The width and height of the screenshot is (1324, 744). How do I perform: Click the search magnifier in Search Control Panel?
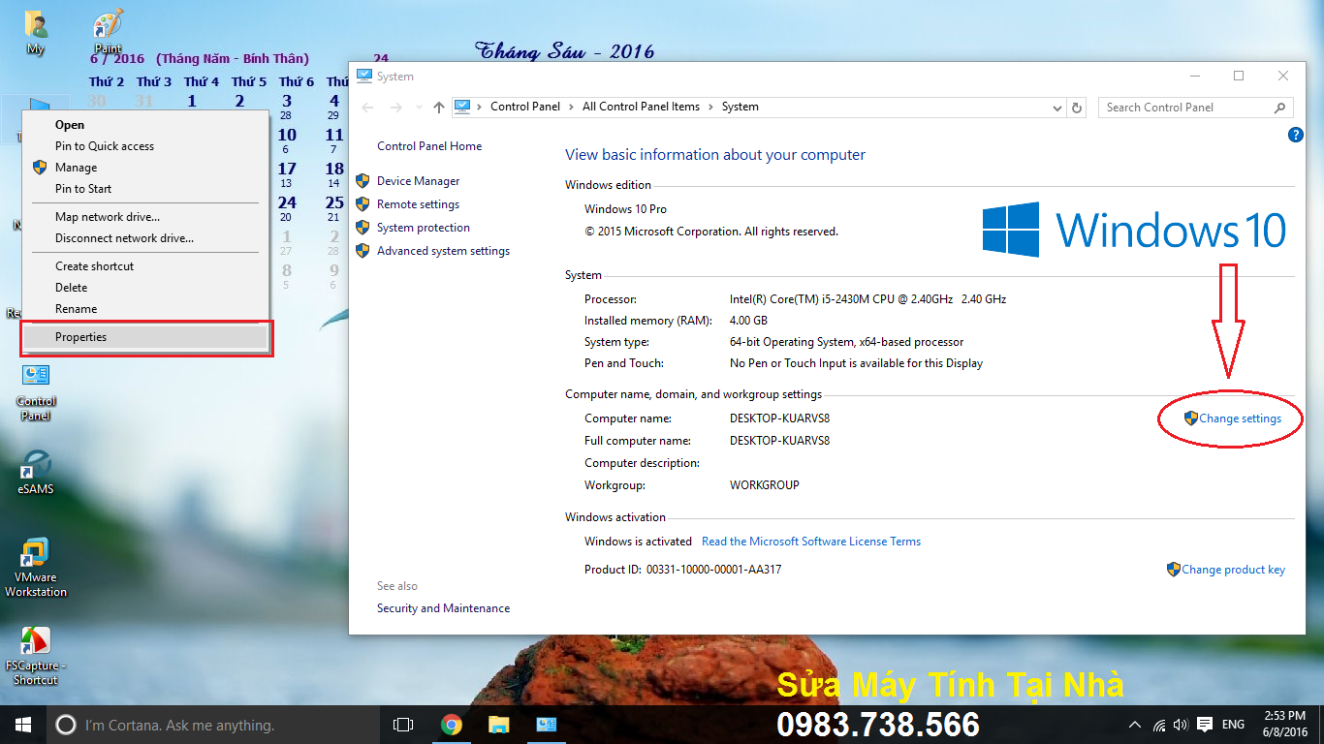pos(1279,108)
